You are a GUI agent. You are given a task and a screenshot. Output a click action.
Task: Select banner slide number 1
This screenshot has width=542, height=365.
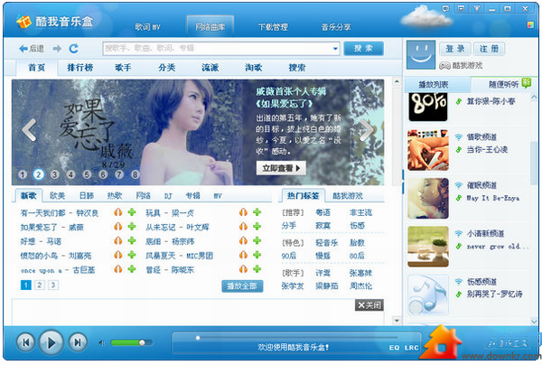click(23, 174)
